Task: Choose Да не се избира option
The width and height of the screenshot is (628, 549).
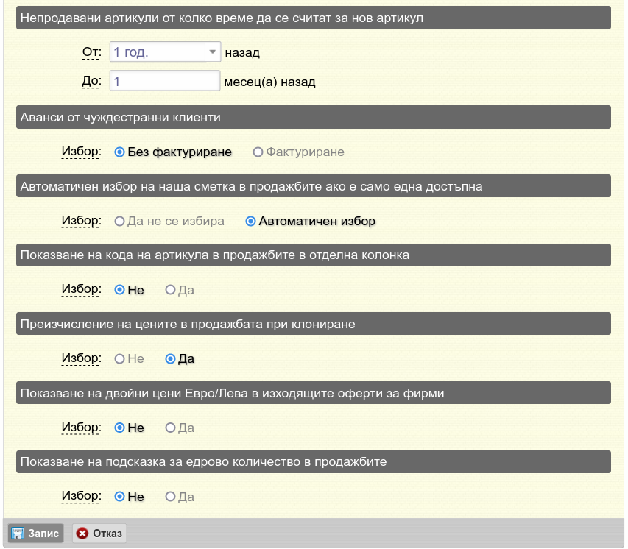Action: coord(119,221)
